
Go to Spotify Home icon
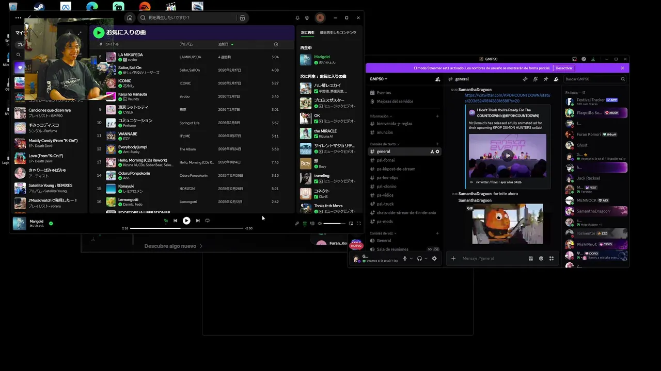tap(130, 18)
